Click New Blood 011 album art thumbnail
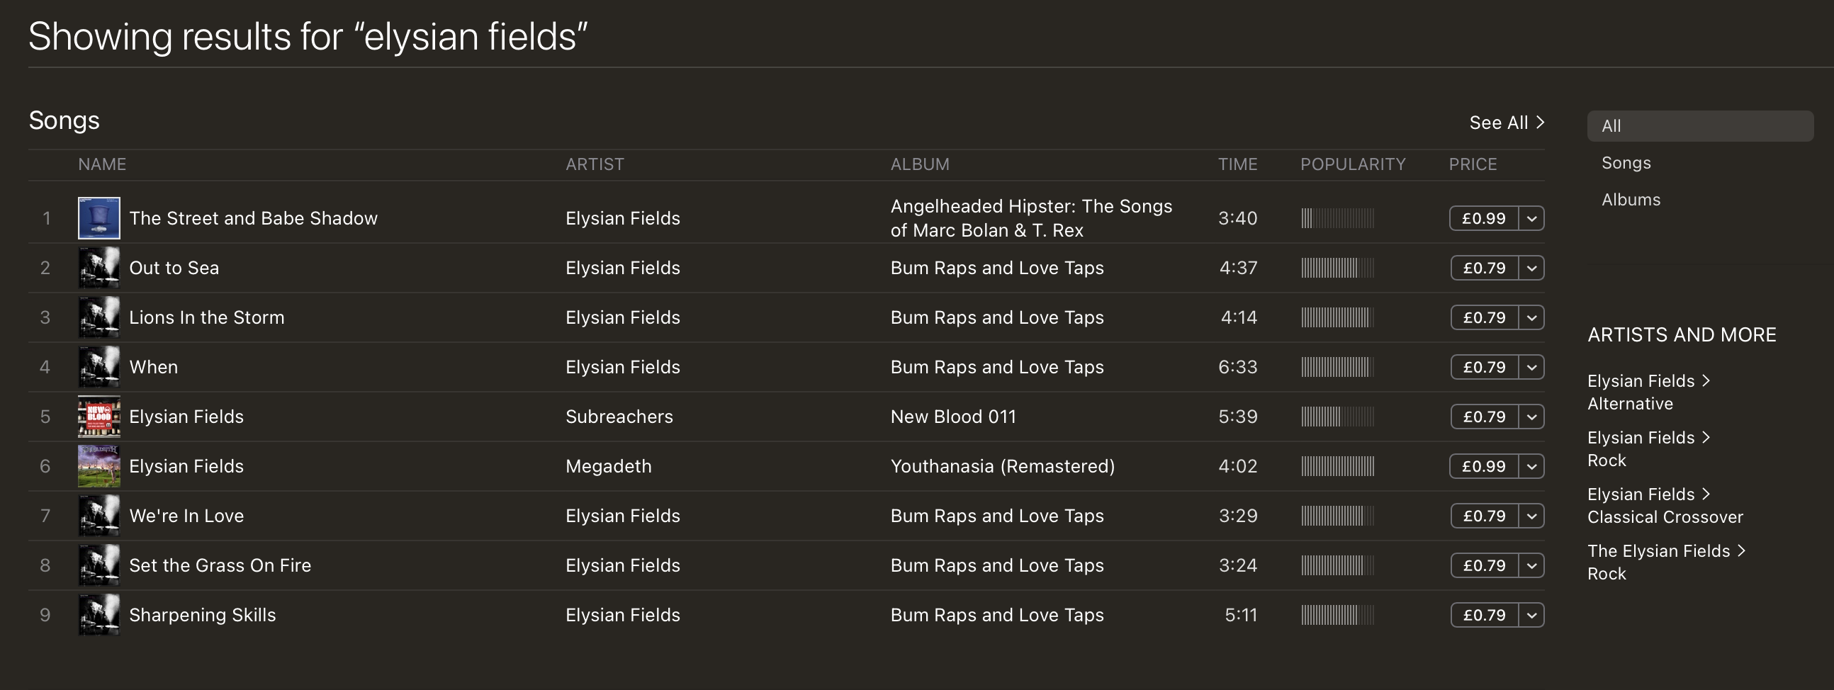The height and width of the screenshot is (690, 1834). (x=99, y=417)
